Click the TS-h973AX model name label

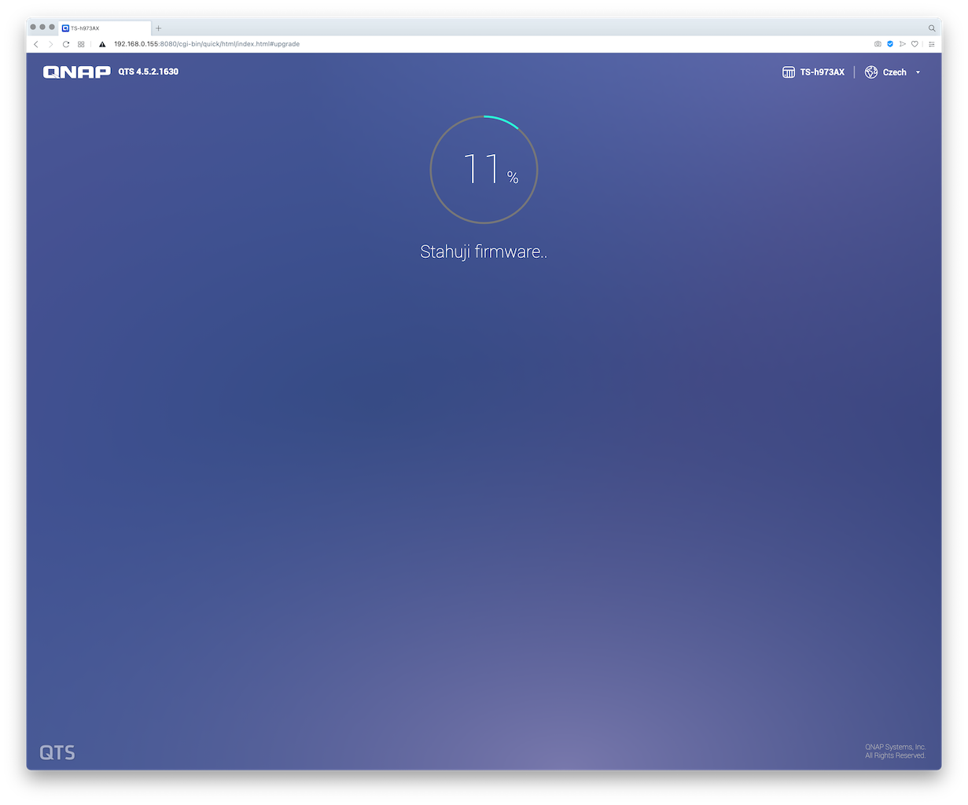click(x=822, y=72)
